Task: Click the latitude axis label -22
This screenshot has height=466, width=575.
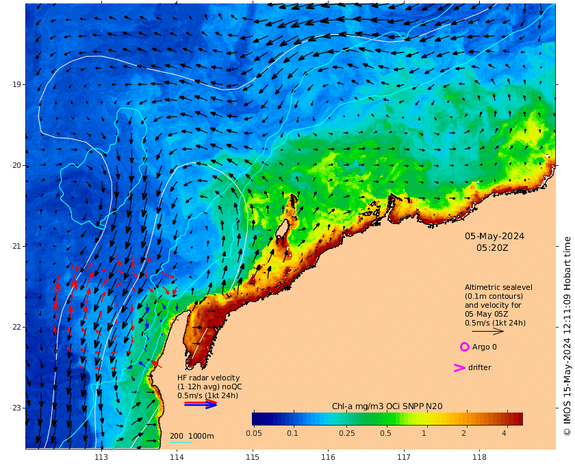Action: point(15,327)
